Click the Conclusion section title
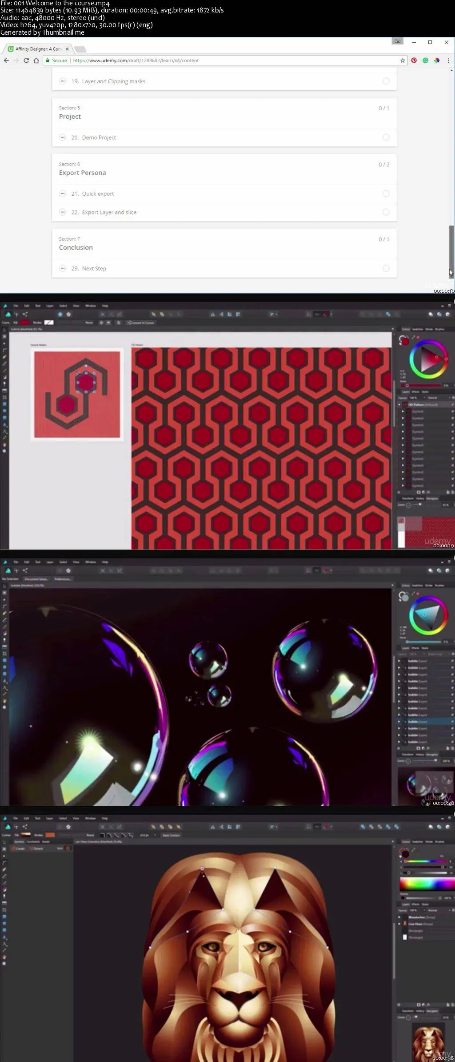Screen dimensions: 455x1062 76,247
